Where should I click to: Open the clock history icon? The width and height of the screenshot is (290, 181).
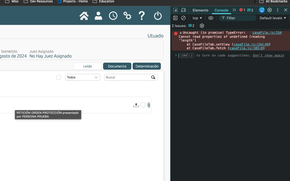point(113,16)
